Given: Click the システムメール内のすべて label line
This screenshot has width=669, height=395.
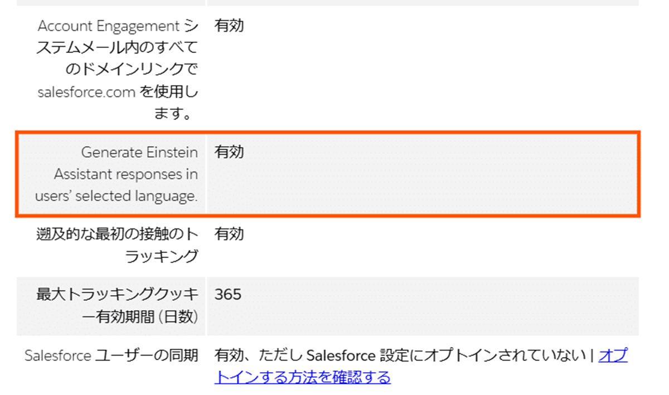Looking at the screenshot, I should (118, 48).
